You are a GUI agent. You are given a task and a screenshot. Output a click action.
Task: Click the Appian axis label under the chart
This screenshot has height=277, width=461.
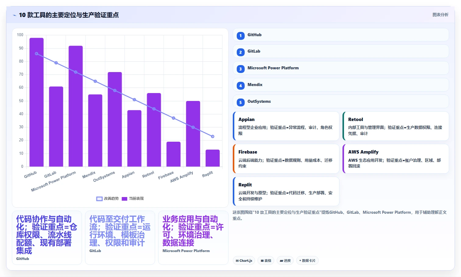(128, 175)
